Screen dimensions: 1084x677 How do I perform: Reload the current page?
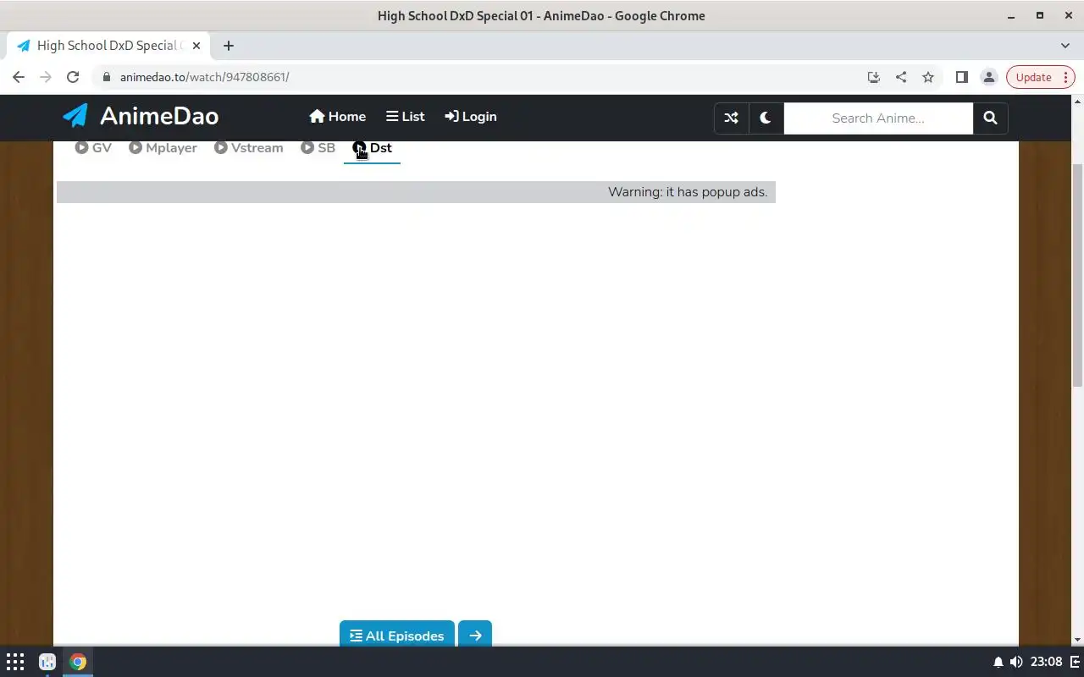73,77
